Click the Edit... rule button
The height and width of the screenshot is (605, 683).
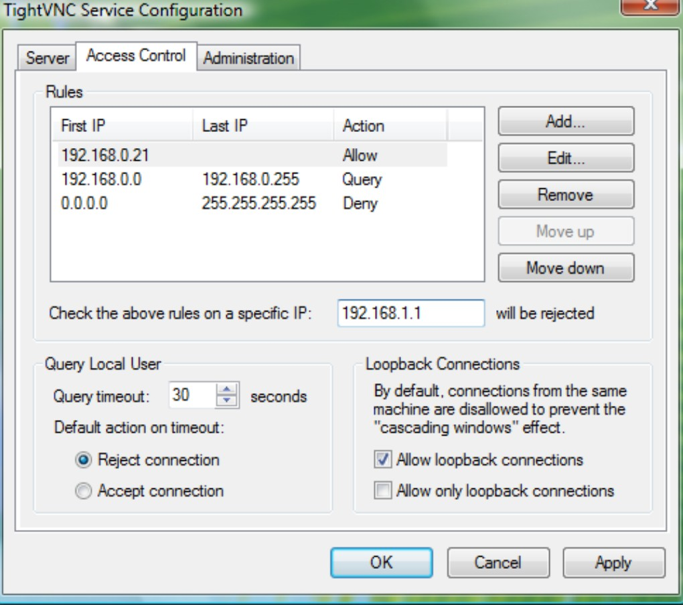pos(566,158)
